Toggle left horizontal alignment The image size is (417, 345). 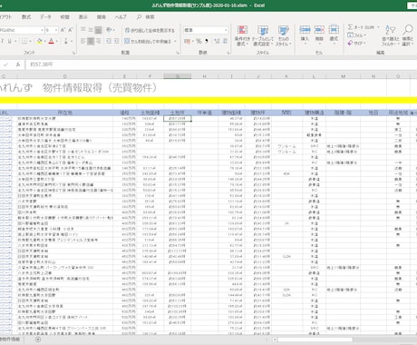click(x=83, y=41)
